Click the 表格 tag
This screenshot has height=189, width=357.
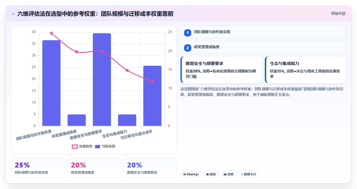click(x=211, y=174)
